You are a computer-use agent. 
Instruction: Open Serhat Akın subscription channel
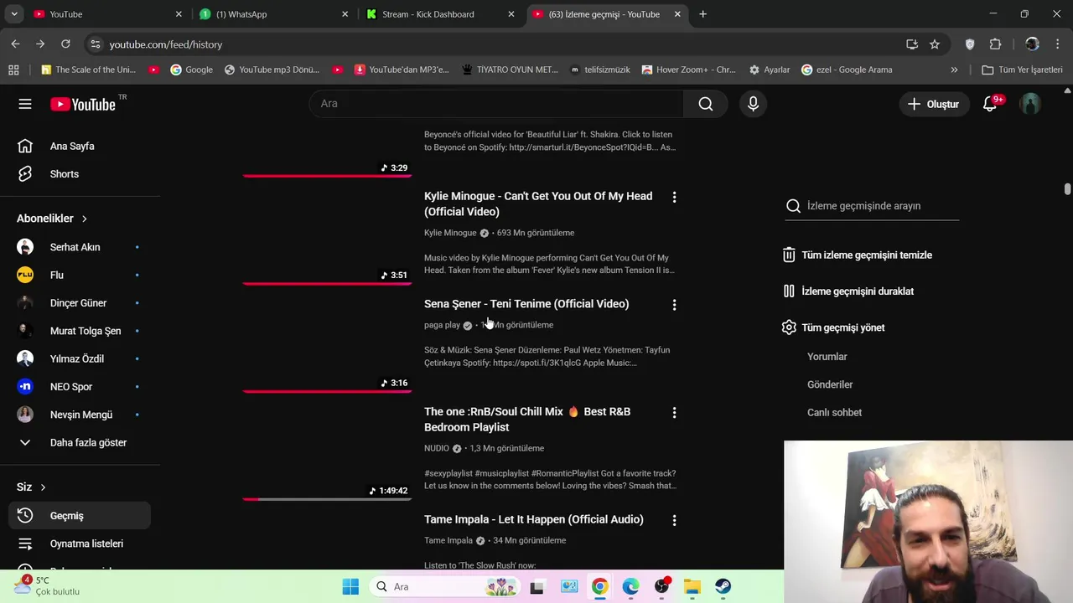tap(75, 247)
